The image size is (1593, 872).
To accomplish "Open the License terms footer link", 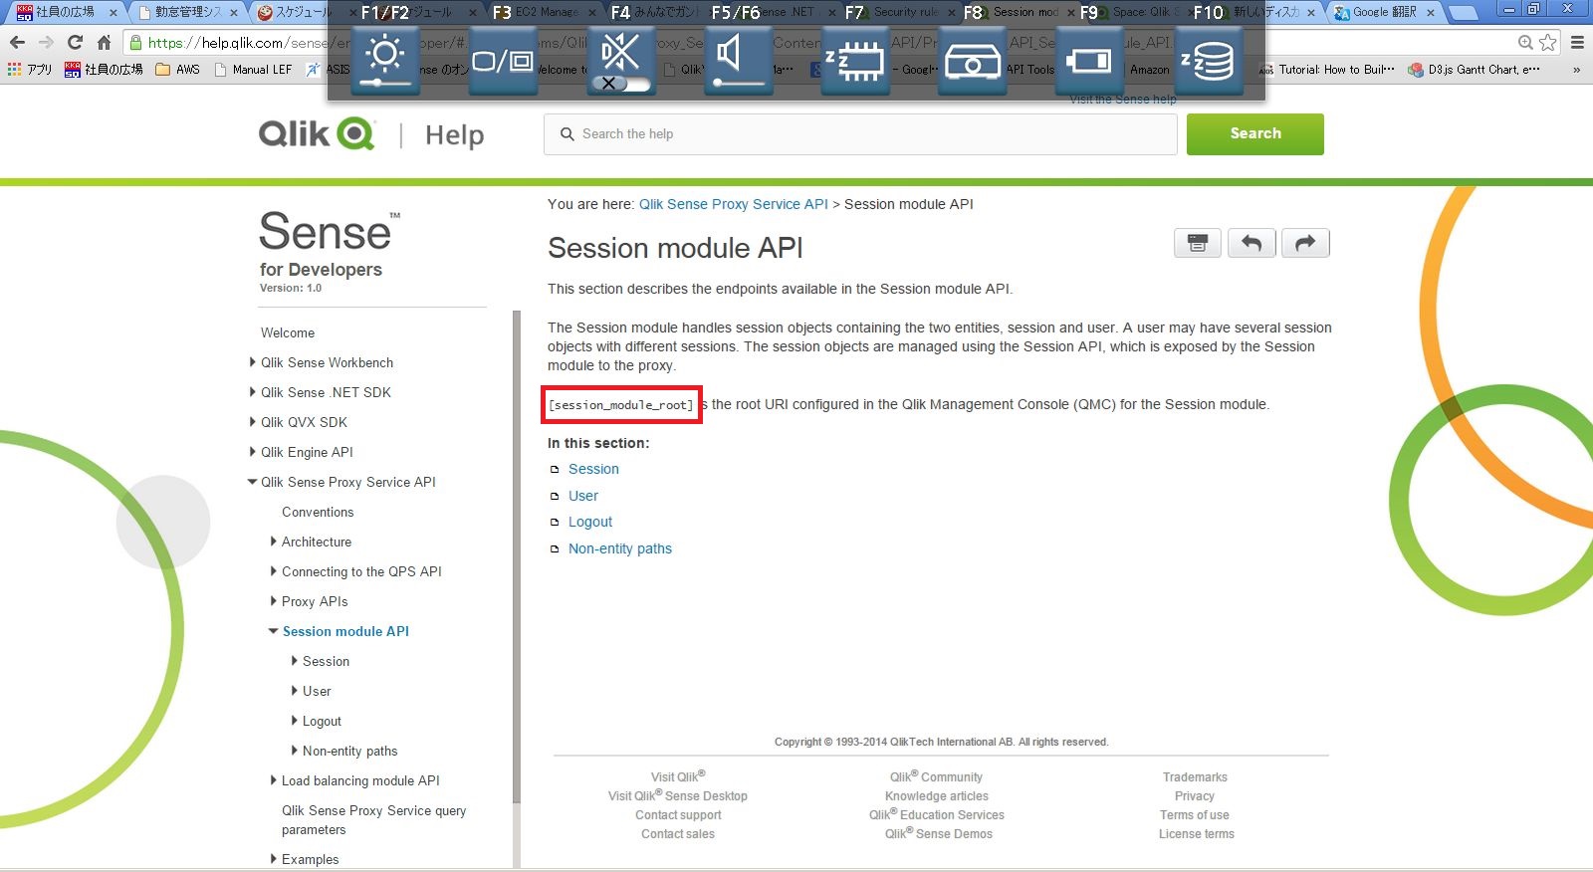I will click(1196, 834).
